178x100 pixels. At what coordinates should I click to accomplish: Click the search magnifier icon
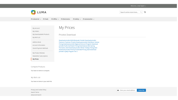pos(141,12)
